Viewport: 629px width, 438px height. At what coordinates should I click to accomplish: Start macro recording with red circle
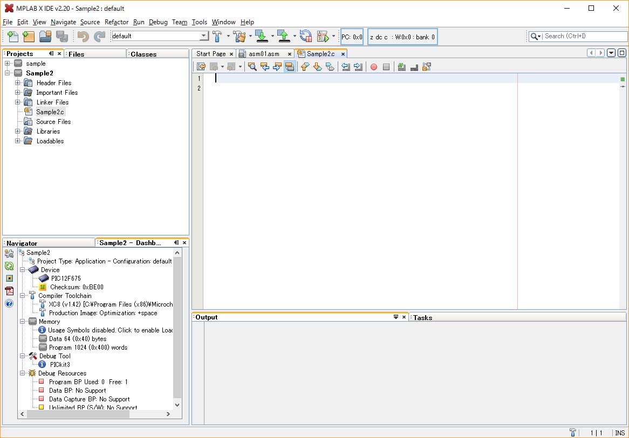(x=374, y=67)
